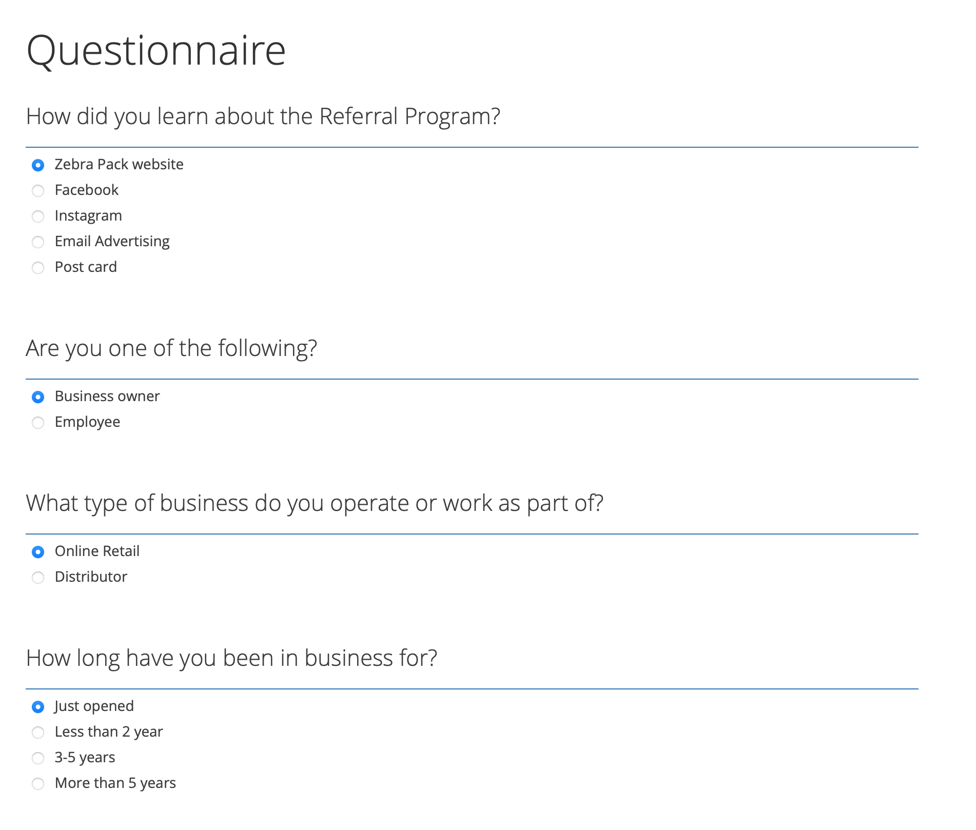This screenshot has width=976, height=830.
Task: Choose Employee instead of Business owner
Action: [x=38, y=423]
